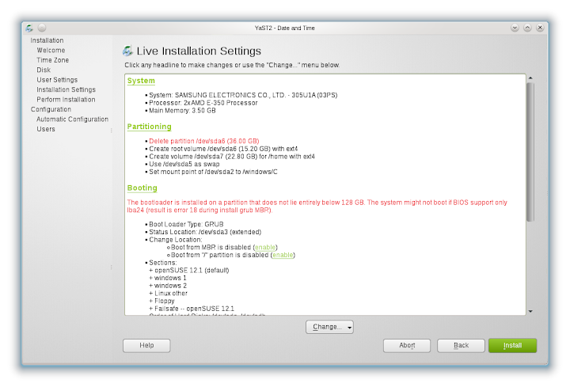Close the YaST2 window

pos(540,28)
